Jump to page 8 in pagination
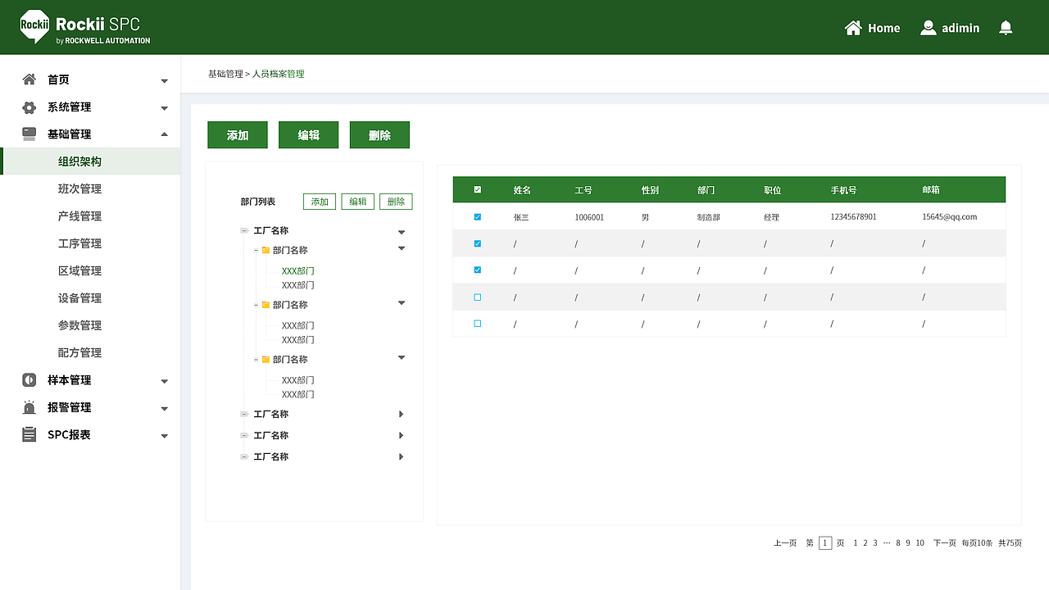1049x590 pixels. click(898, 543)
